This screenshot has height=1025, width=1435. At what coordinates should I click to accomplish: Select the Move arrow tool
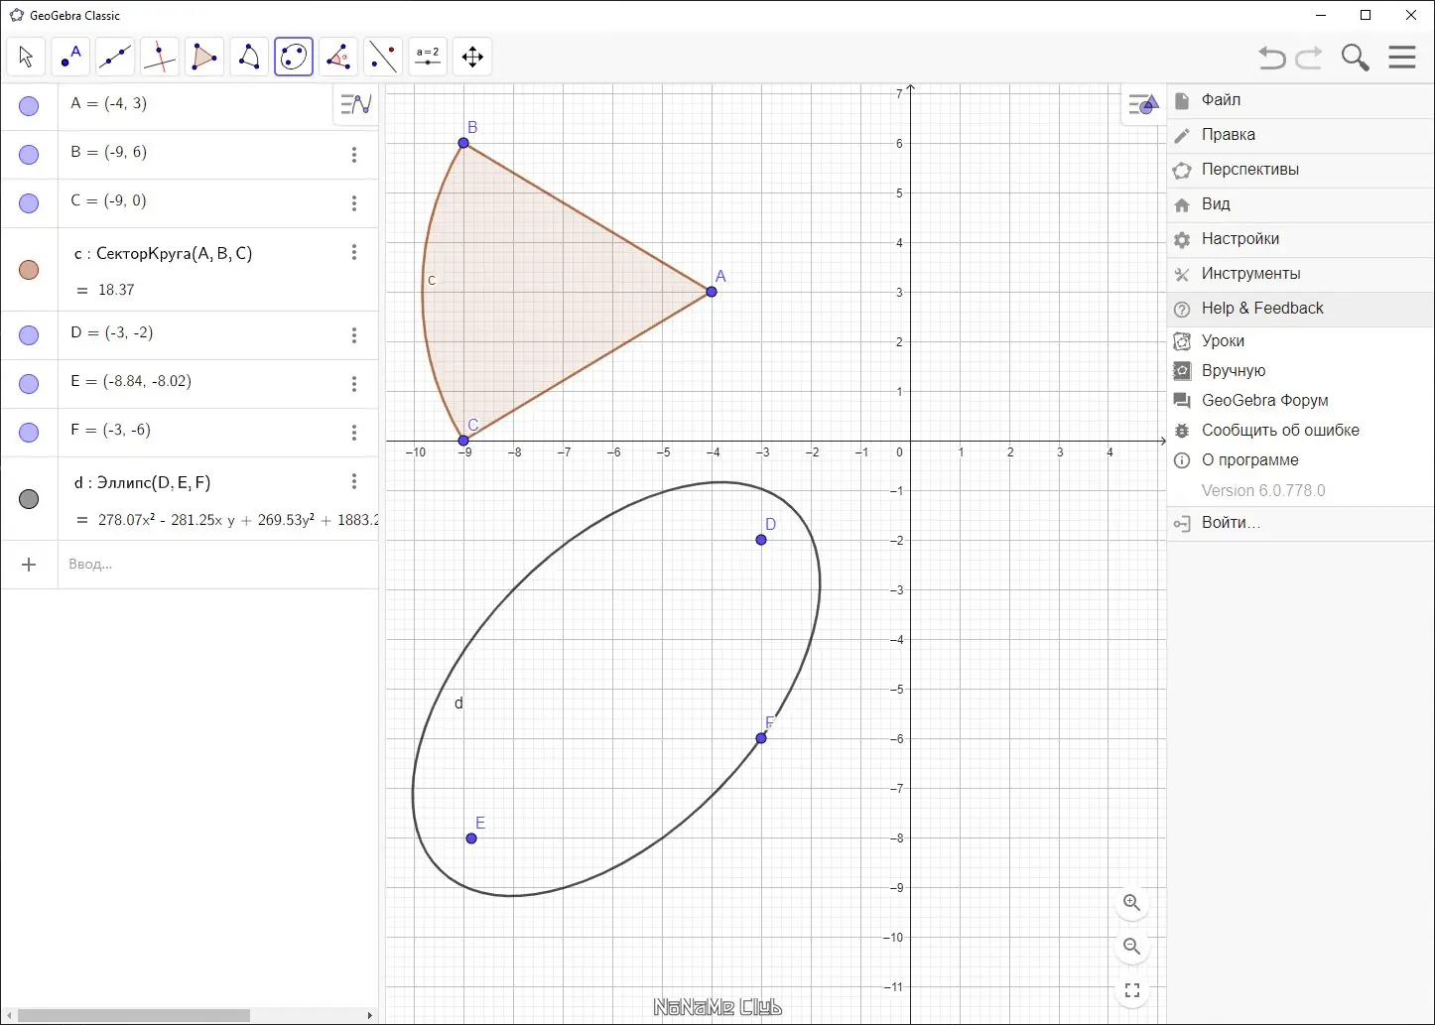pyautogui.click(x=26, y=57)
